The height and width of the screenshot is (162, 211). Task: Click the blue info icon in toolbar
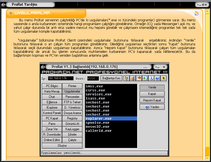point(151,78)
